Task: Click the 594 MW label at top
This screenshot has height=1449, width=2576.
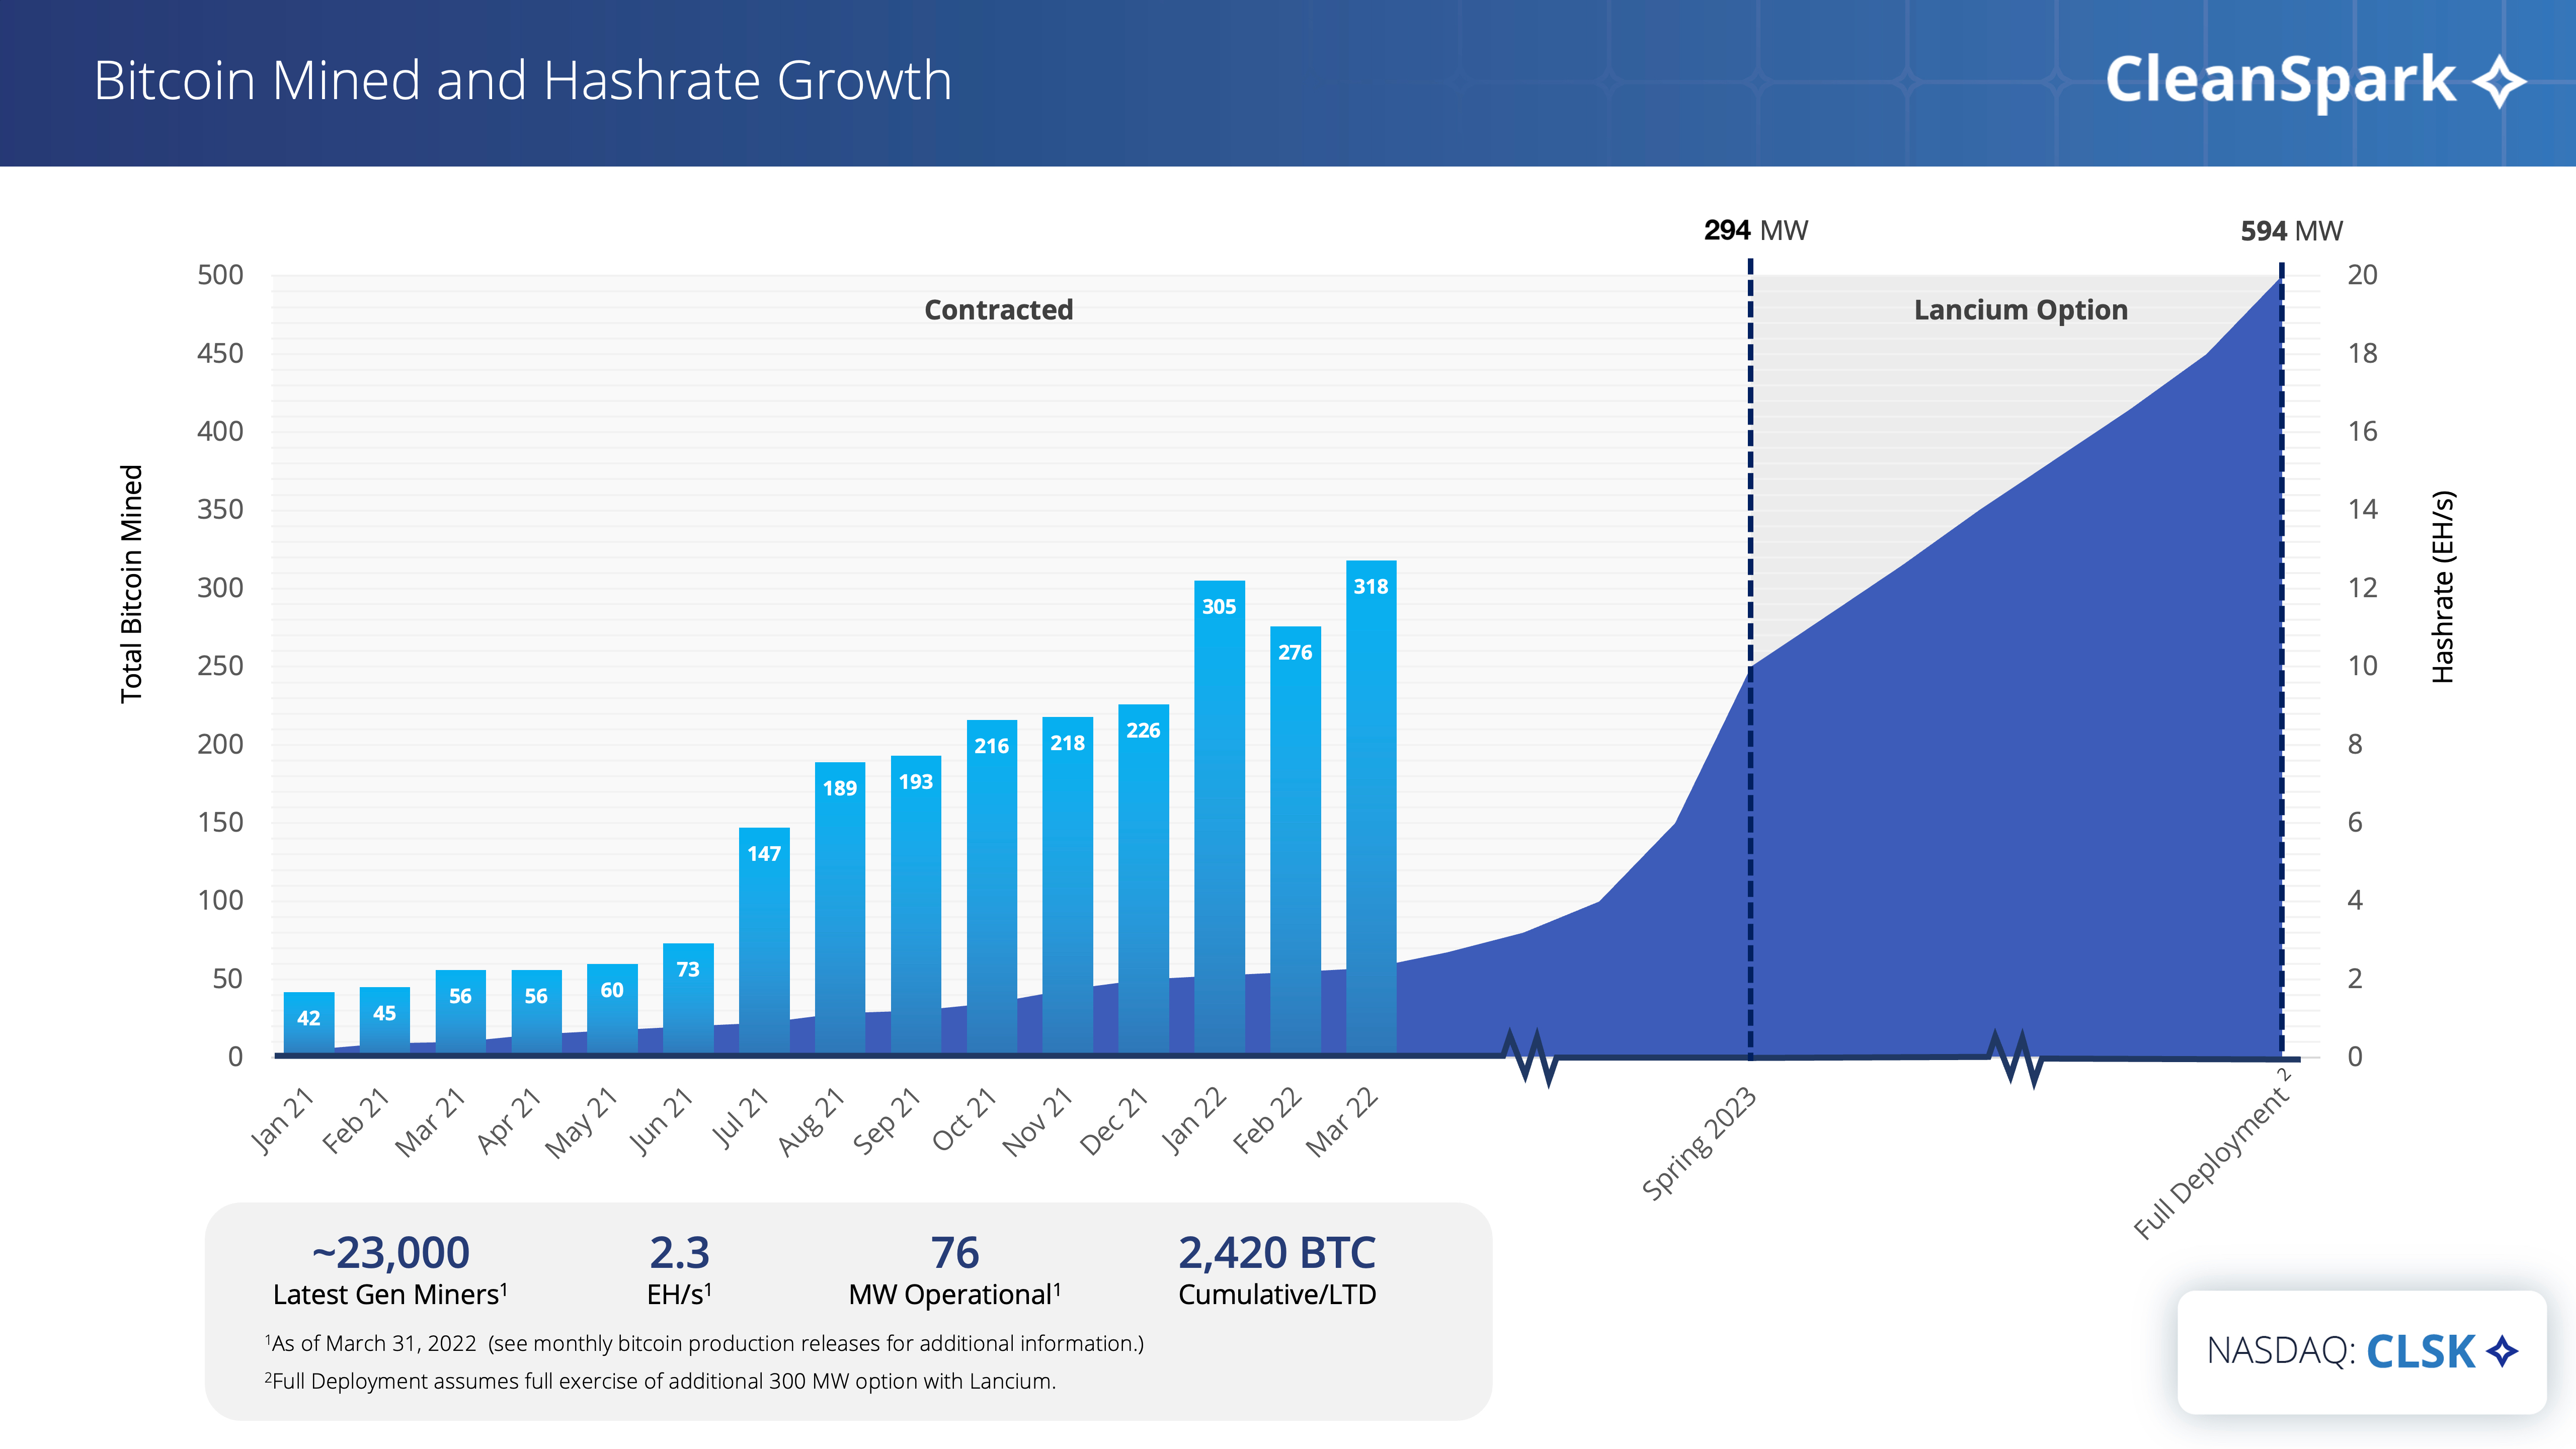Action: [x=2291, y=231]
